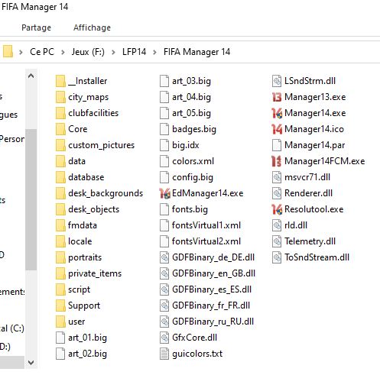The height and width of the screenshot is (375, 380).
Task: Navigate to Ce PC in breadcrumb
Action: (42, 52)
